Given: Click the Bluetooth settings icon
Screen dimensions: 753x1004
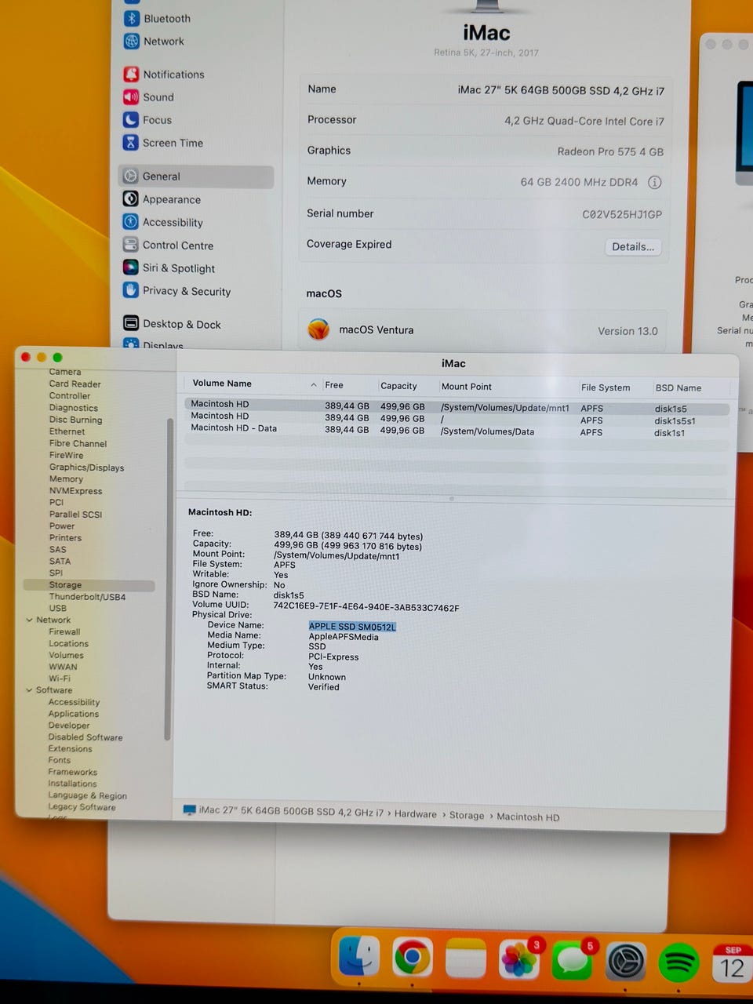Looking at the screenshot, I should (131, 18).
